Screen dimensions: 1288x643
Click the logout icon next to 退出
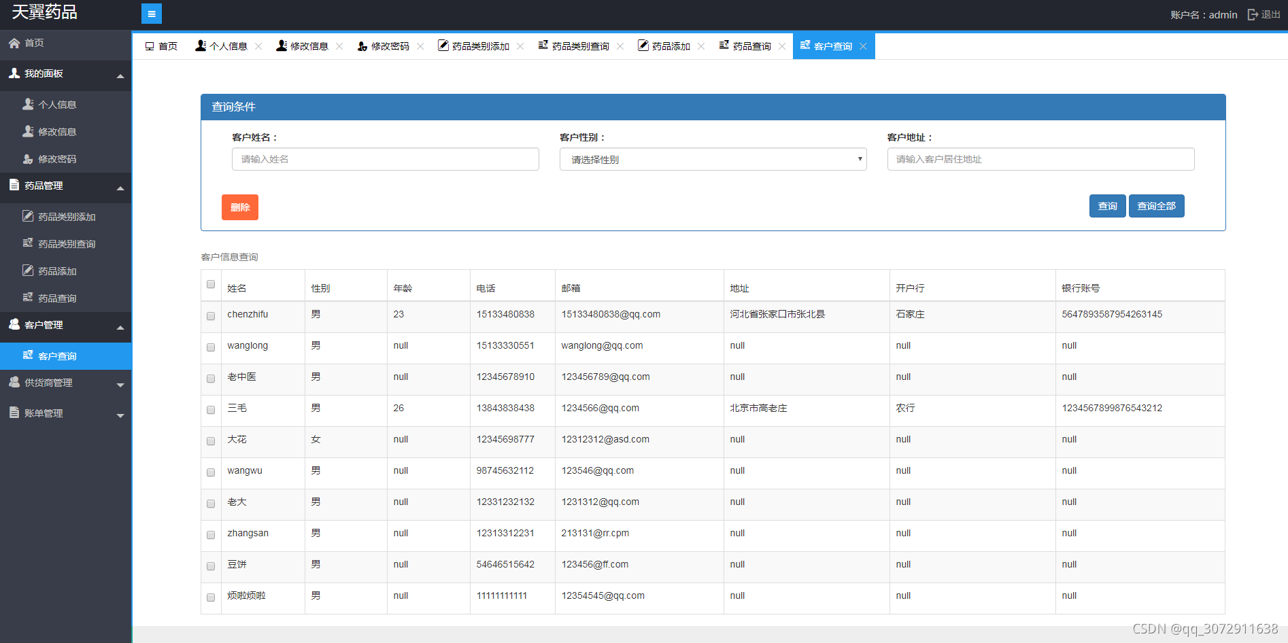(1253, 14)
